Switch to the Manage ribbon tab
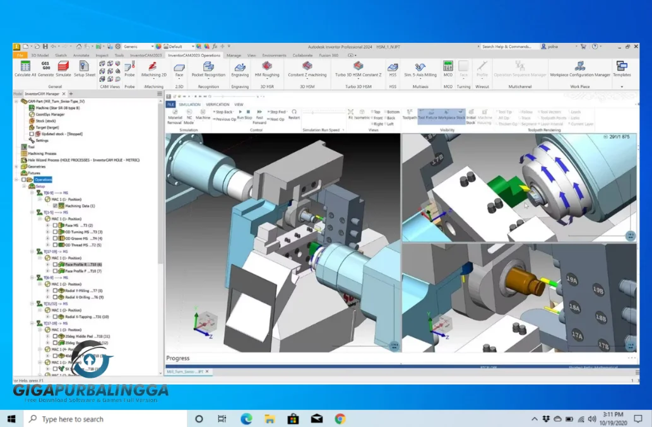652x427 pixels. pos(234,55)
